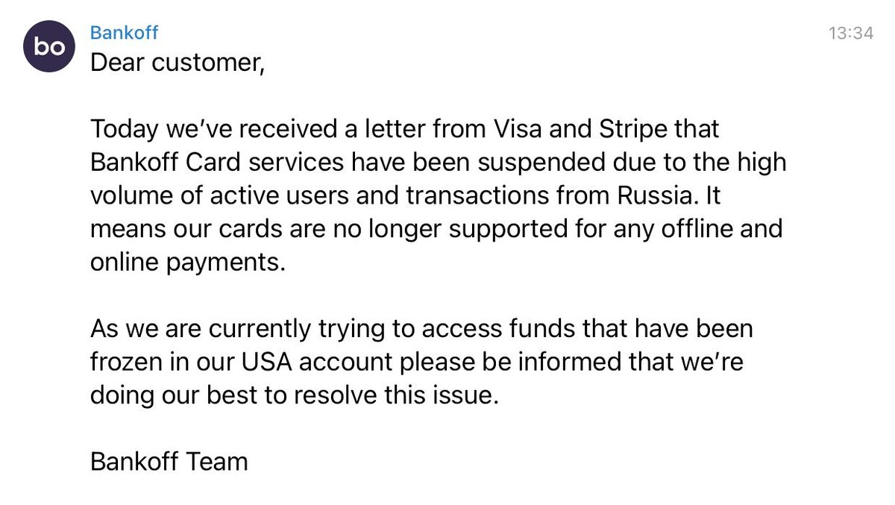Click the blue Bankoff sender name
Image resolution: width=895 pixels, height=505 pixels.
coord(124,33)
